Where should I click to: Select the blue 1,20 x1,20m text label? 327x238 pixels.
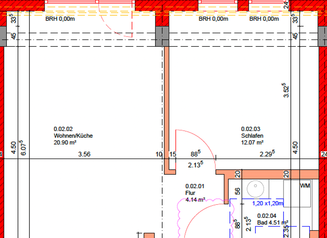(x=268, y=204)
